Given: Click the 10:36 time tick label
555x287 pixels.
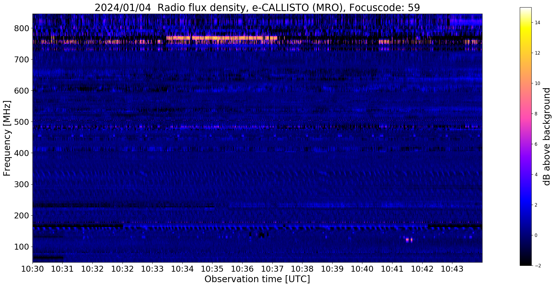Looking at the screenshot, I should click(243, 269).
